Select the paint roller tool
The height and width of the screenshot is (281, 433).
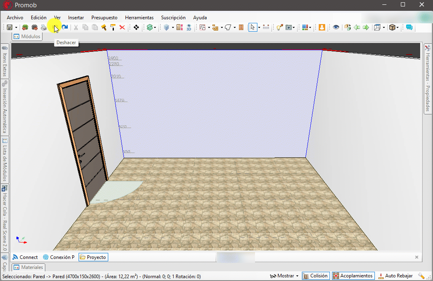(x=113, y=27)
